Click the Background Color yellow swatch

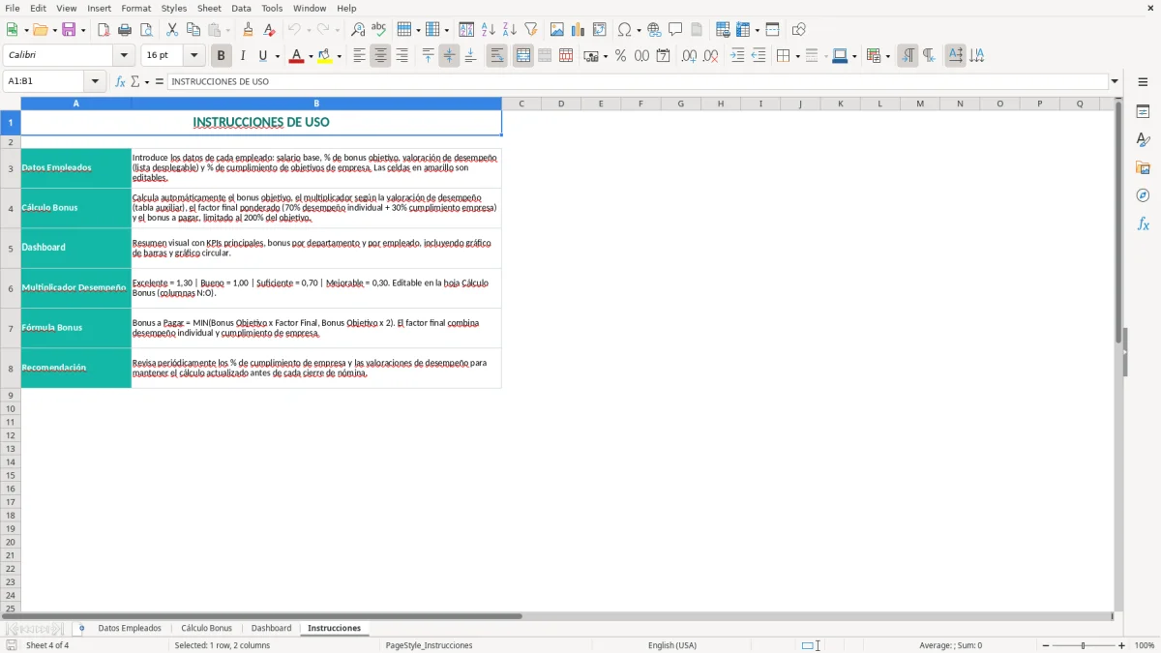pyautogui.click(x=325, y=56)
